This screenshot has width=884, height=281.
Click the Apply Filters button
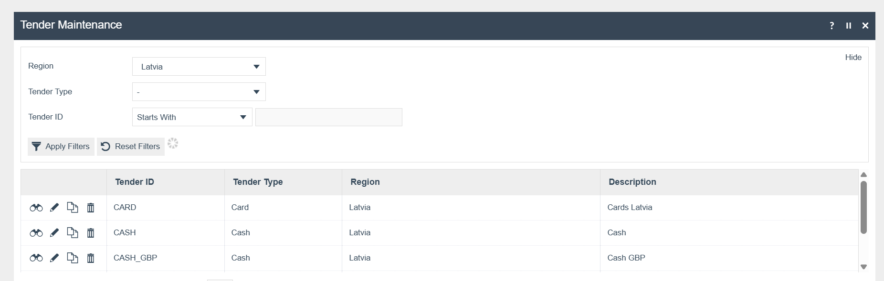[x=61, y=147]
